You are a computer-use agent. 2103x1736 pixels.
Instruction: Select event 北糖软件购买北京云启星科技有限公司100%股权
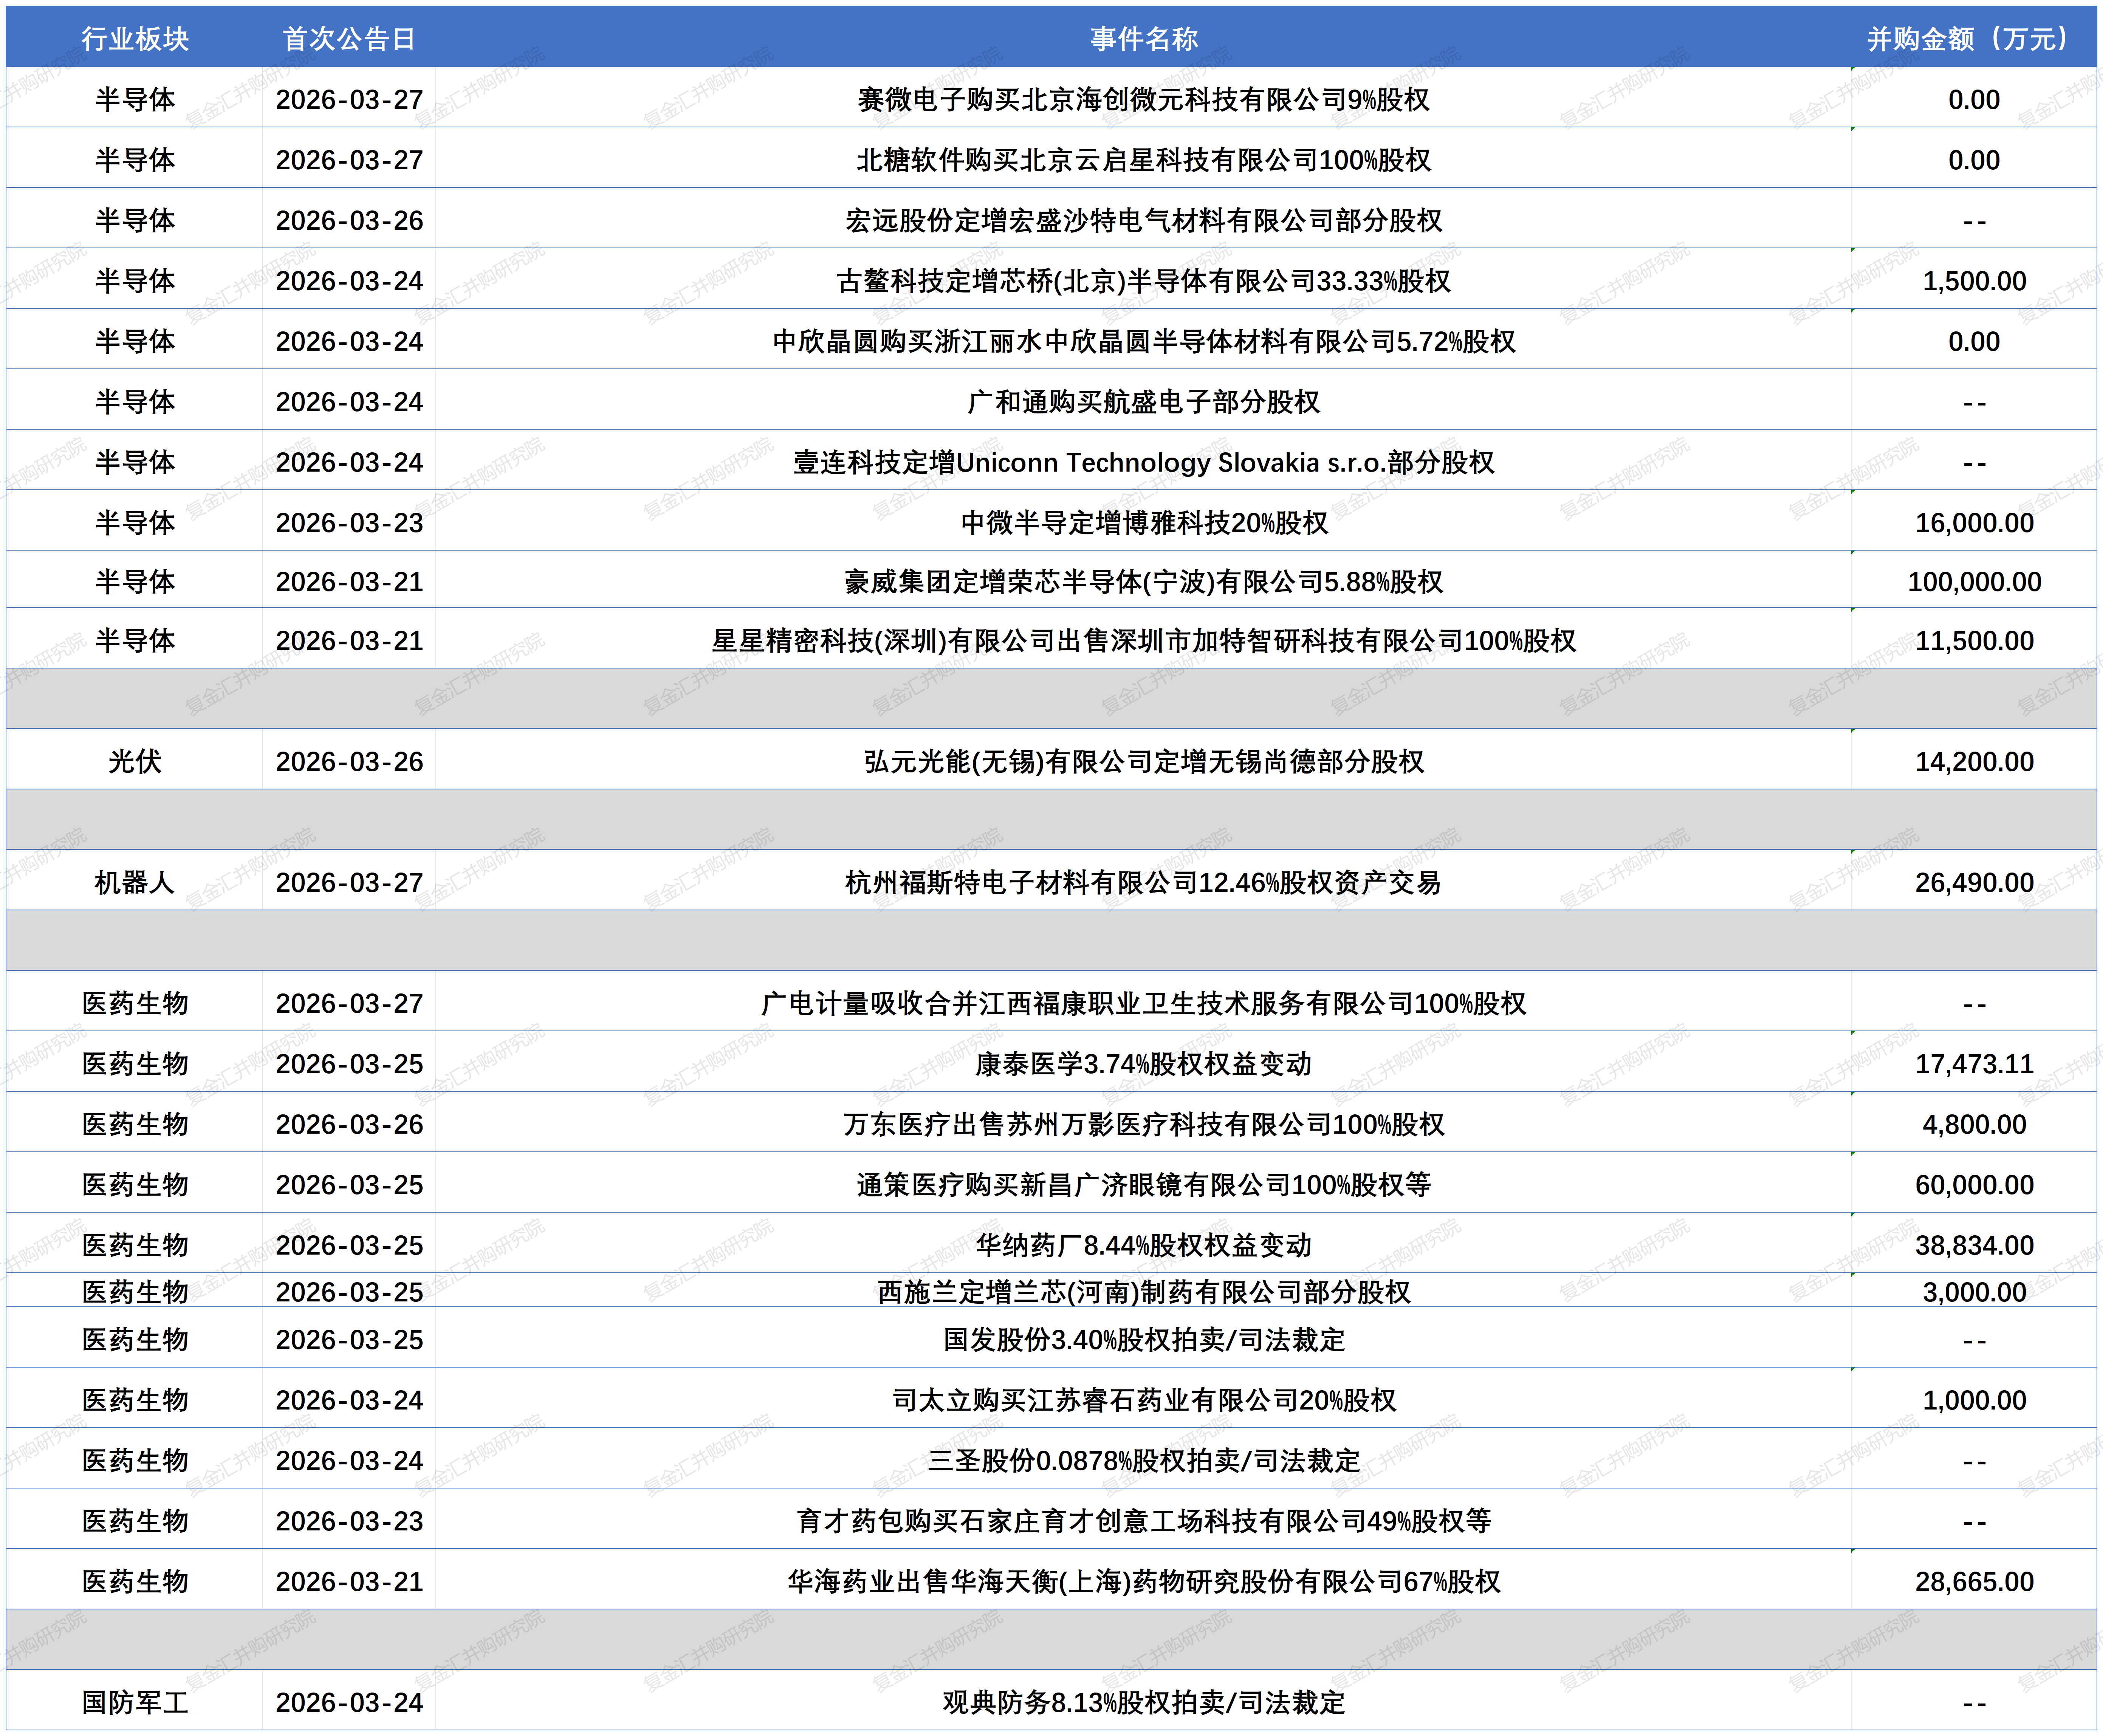(x=1144, y=160)
